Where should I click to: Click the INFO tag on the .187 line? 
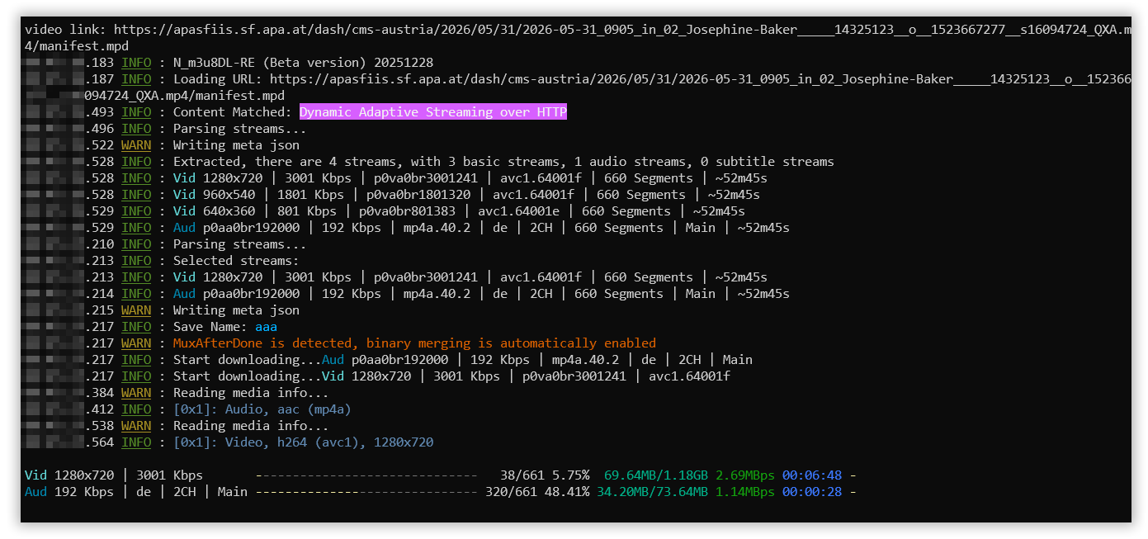[136, 79]
